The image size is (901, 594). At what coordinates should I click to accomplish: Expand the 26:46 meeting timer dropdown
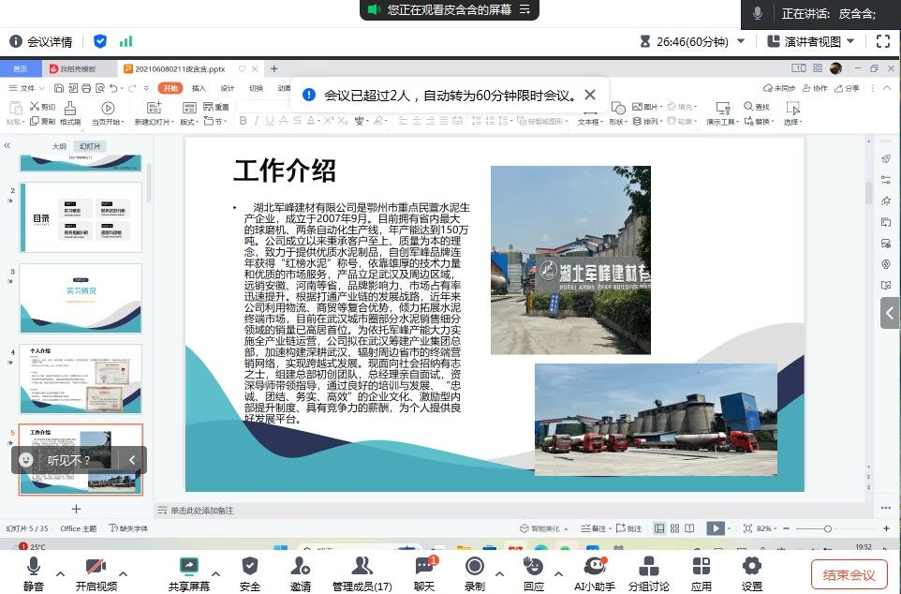pos(741,41)
